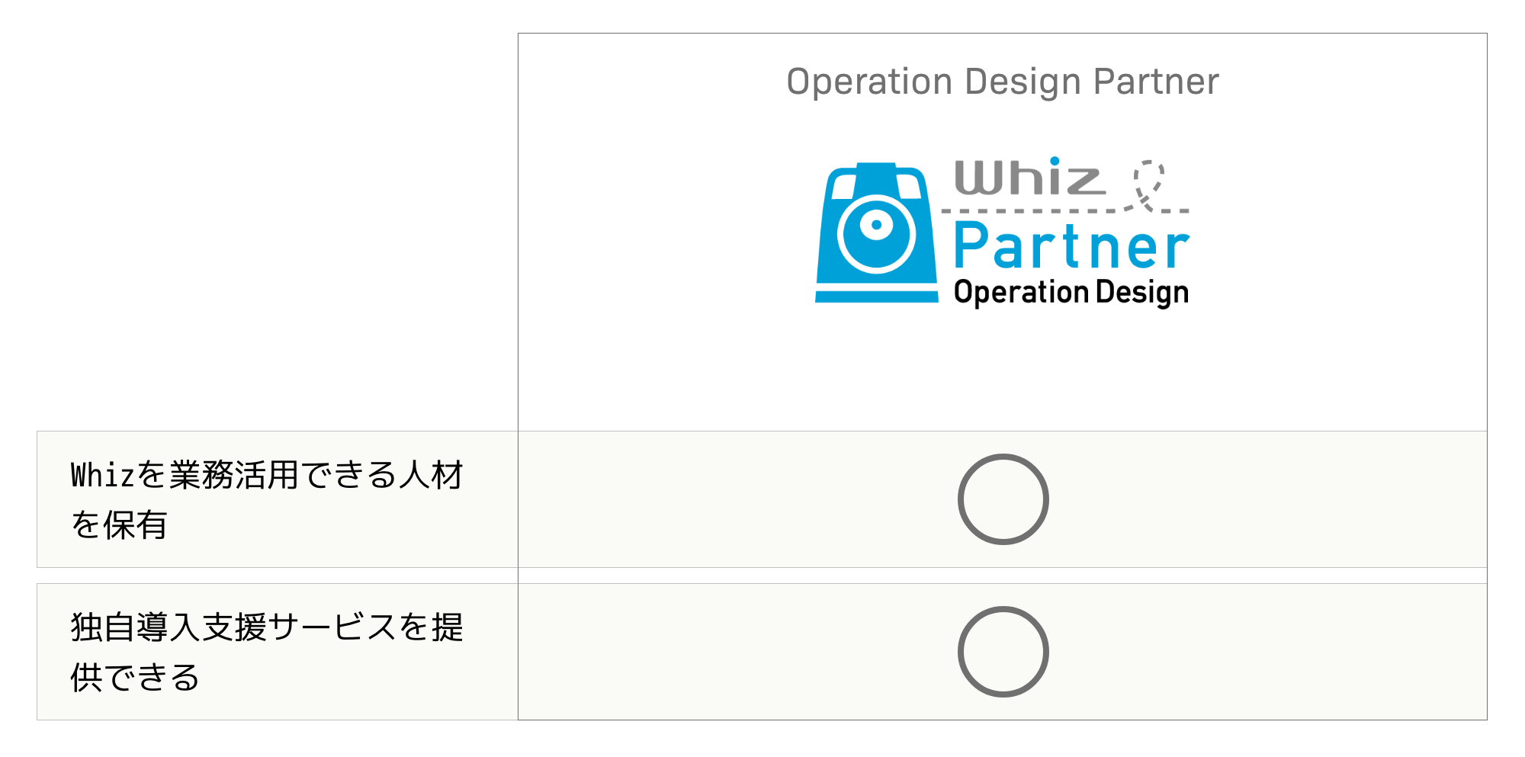Click the white lens circle on robot icon
1525x757 pixels.
pos(877,234)
